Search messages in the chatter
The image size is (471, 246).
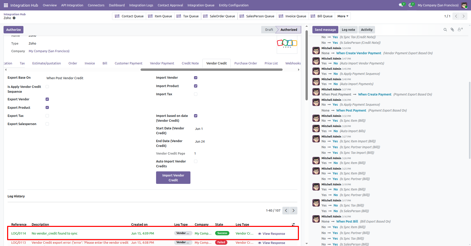(445, 30)
